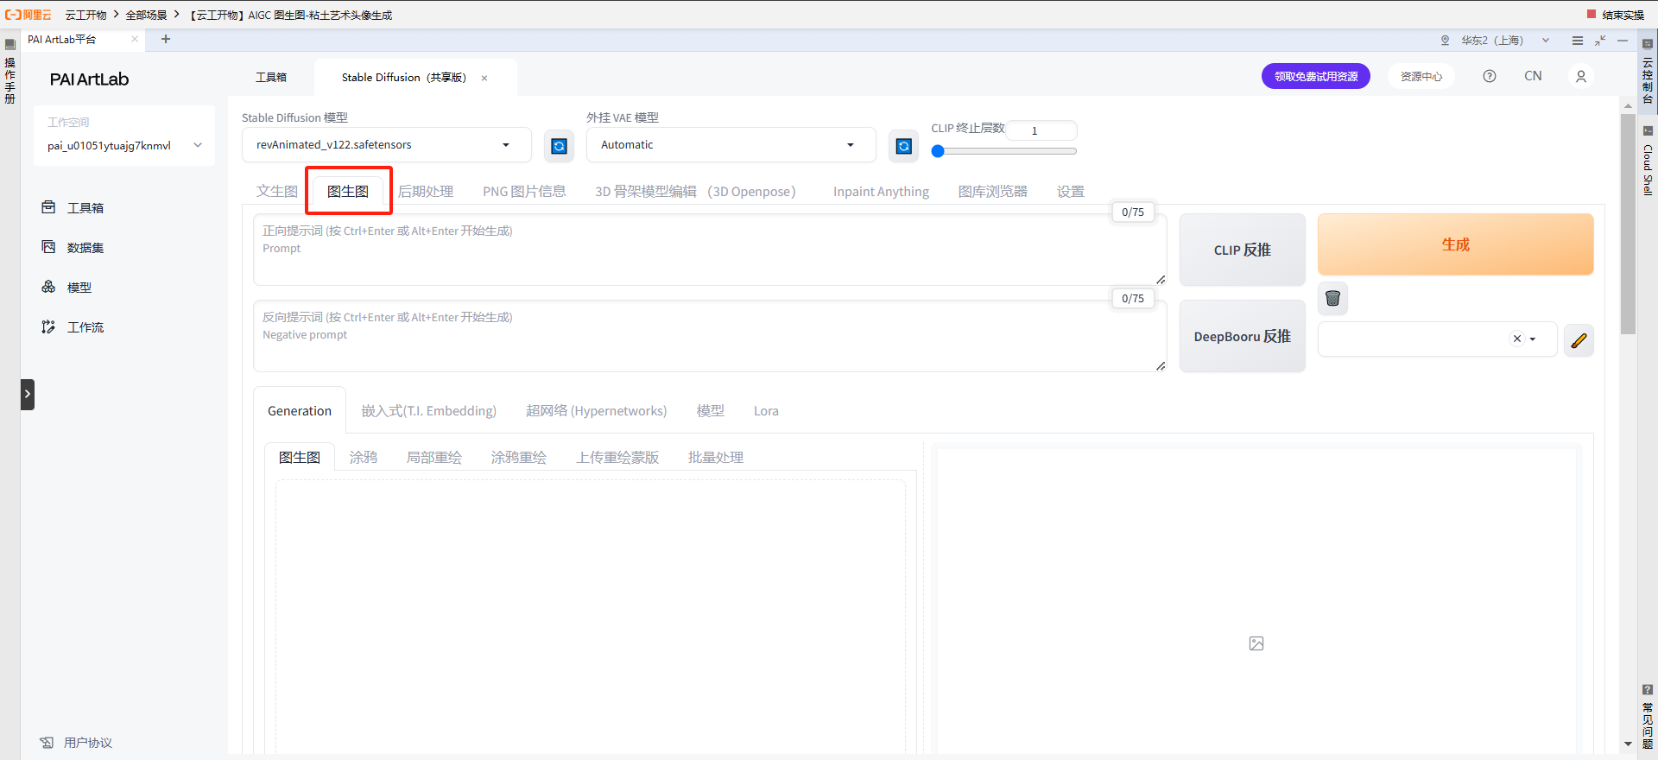Open the 外挂 VAE 模型 Automatic dropdown

[x=731, y=145]
